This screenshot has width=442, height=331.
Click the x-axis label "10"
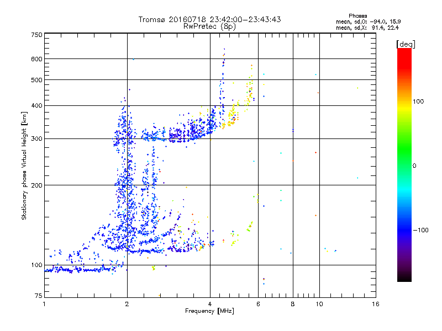point(319,304)
